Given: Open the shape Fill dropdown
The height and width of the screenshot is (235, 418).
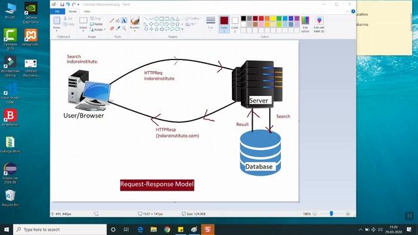Looking at the screenshot, I should click(191, 24).
